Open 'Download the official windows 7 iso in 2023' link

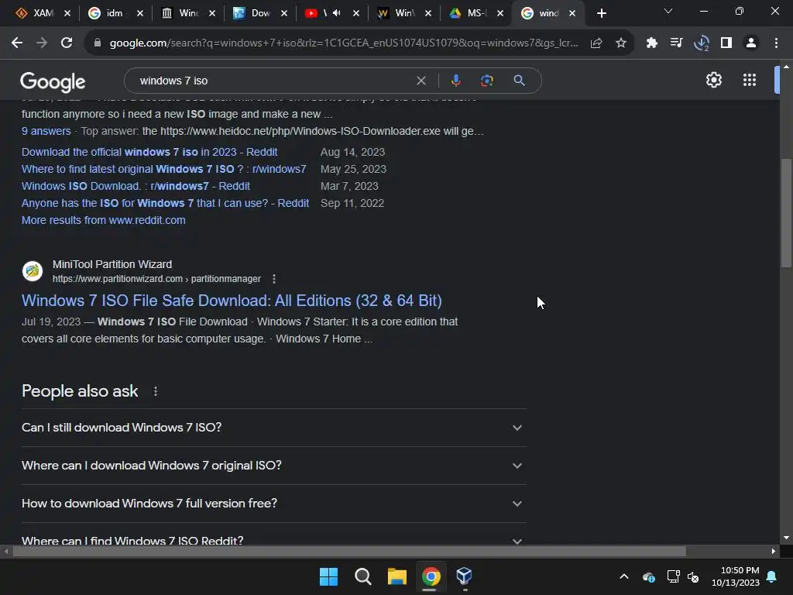tap(149, 152)
